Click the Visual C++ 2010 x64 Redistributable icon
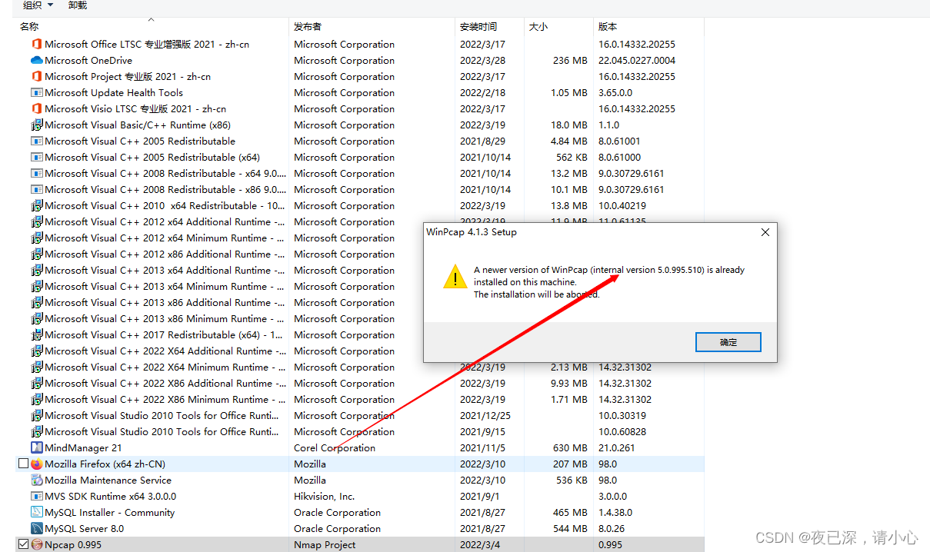This screenshot has width=930, height=552. [x=37, y=205]
